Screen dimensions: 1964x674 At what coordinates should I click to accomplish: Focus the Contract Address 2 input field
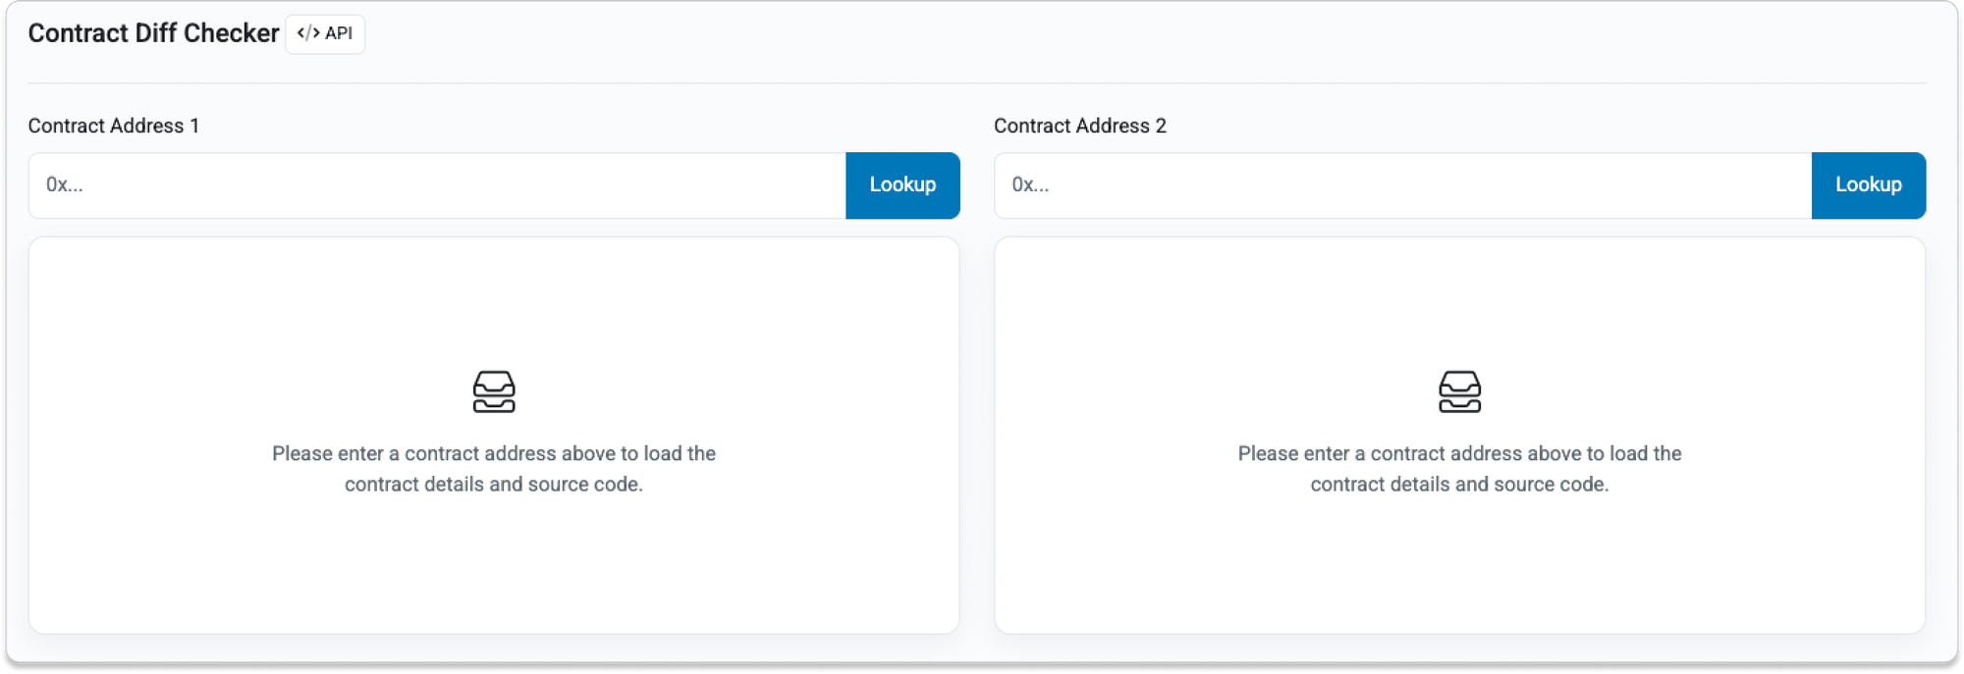point(1402,185)
